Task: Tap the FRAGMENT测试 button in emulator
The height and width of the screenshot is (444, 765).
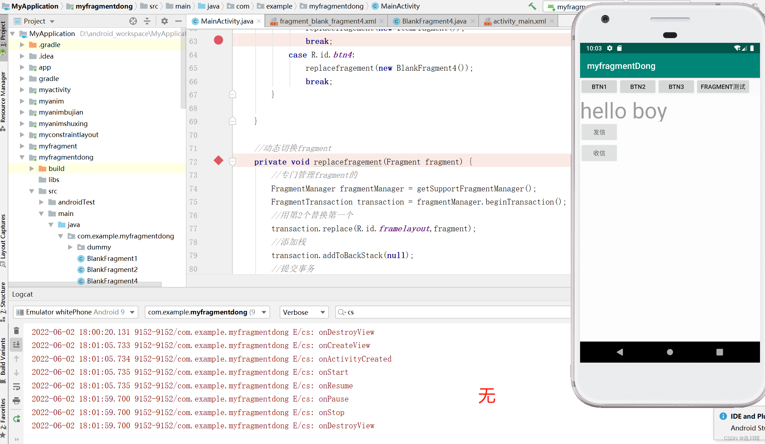Action: [723, 87]
